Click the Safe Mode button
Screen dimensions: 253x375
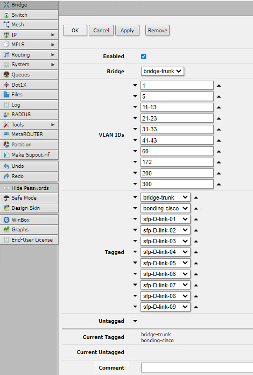[29, 198]
